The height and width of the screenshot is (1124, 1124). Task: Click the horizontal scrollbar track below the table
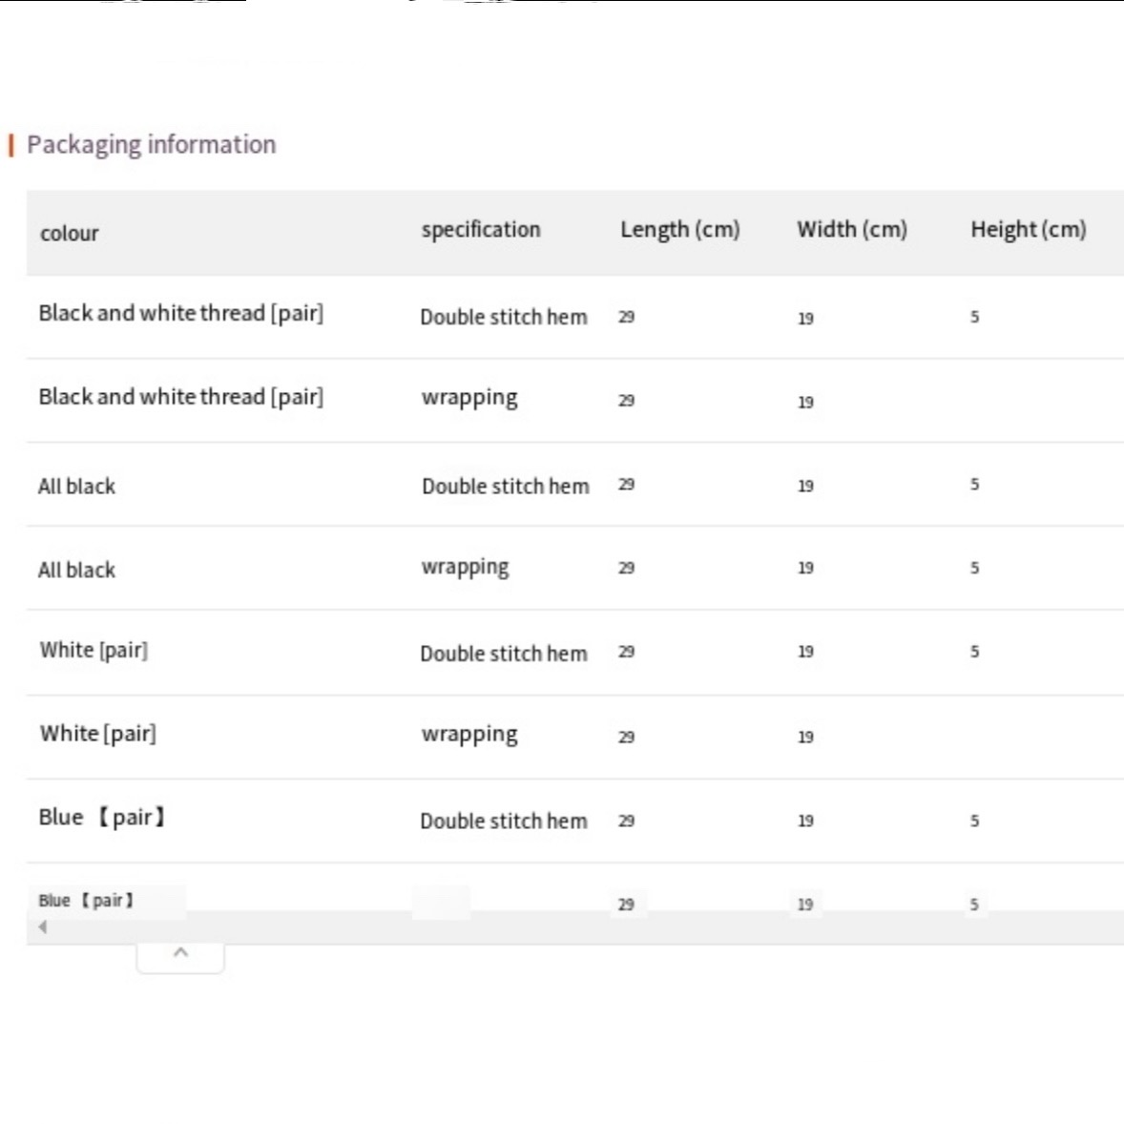point(572,927)
